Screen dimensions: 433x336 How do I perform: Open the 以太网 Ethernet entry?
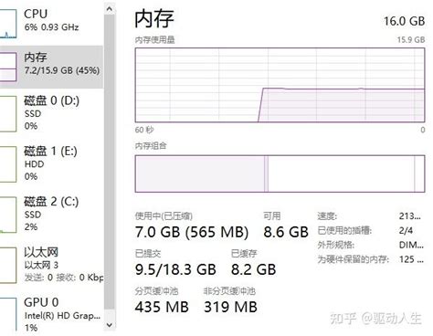pyautogui.click(x=51, y=265)
